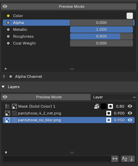Click the pantyhose_no_blor.png checker thumbnail
Screen dimensions: 138x166
pyautogui.click(x=14, y=120)
